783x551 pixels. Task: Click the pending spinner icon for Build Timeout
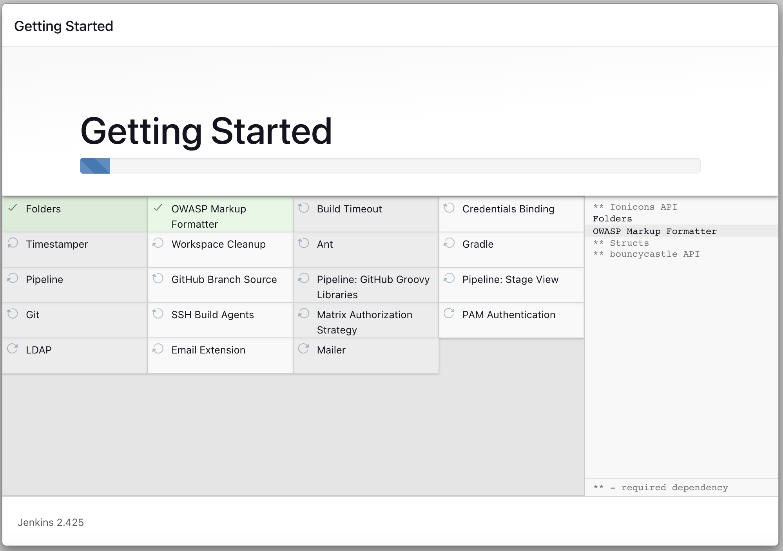pyautogui.click(x=304, y=208)
